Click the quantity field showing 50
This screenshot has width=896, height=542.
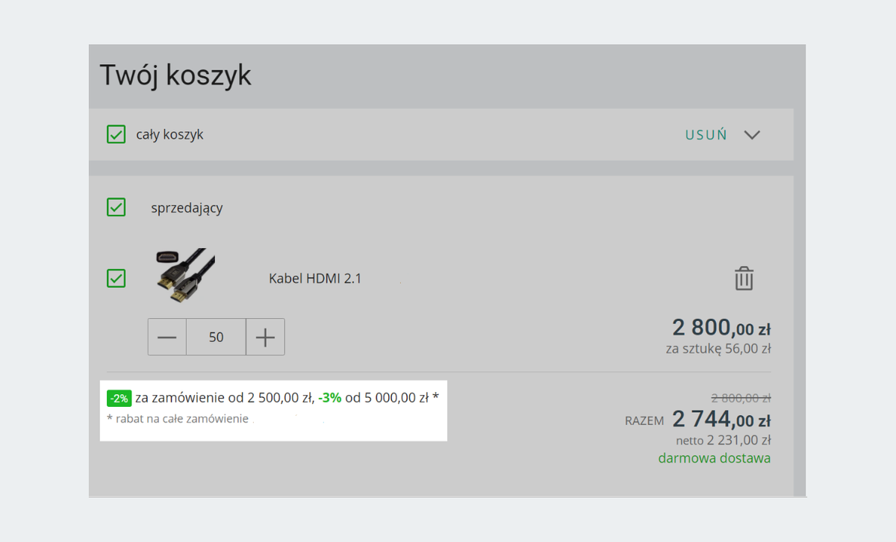pyautogui.click(x=216, y=337)
